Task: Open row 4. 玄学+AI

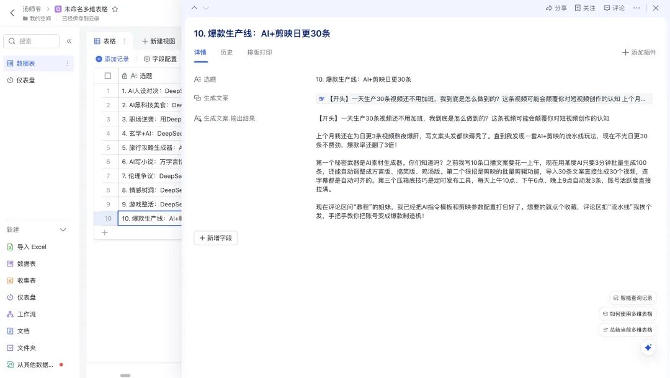Action: point(150,133)
